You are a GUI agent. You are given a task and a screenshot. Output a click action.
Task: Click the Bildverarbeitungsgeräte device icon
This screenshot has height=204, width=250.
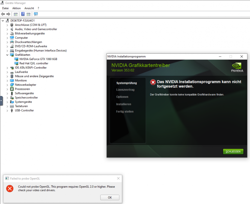pos(12,34)
